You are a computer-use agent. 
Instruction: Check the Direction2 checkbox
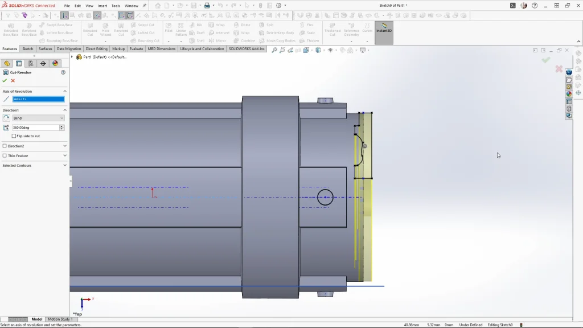[x=5, y=146]
